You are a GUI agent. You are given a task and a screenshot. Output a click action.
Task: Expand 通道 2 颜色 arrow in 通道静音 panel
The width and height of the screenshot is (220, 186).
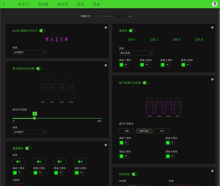pos(40,173)
